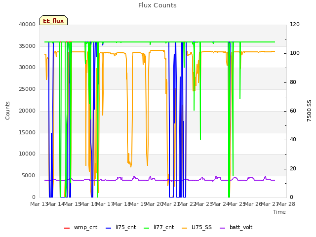Click the 80 right-axis tick label
Viewport: 316px width, 237px height.
pyautogui.click(x=293, y=82)
